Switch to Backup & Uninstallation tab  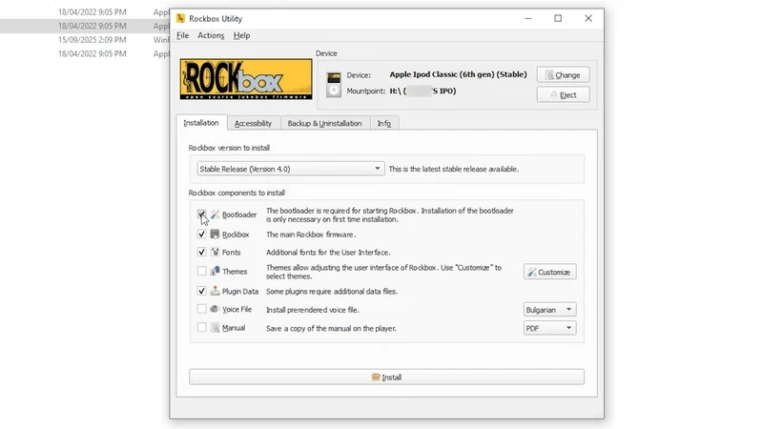pos(324,124)
